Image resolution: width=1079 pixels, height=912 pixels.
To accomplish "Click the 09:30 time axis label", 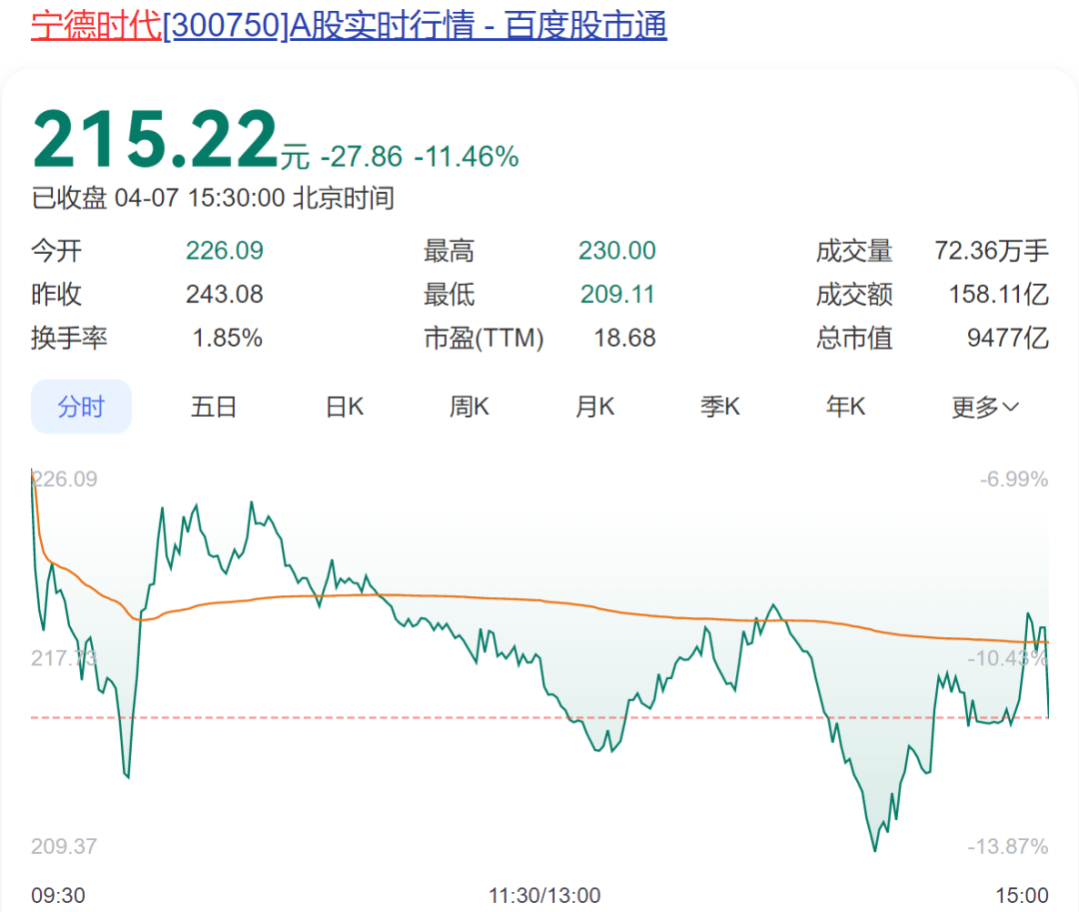I will 59,895.
